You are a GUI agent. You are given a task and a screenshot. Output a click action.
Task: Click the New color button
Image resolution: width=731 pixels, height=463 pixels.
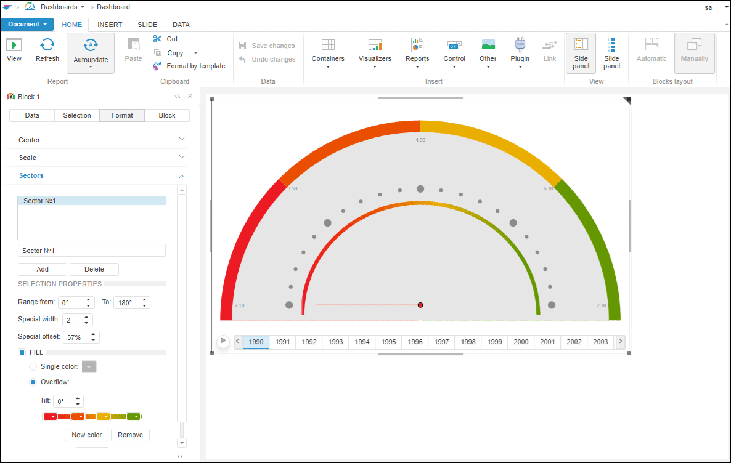[87, 435]
